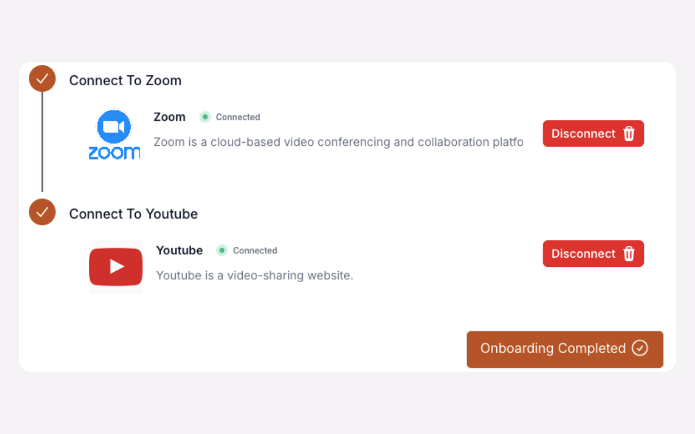
Task: Select the Connect To Youtube step heading
Action: [133, 214]
